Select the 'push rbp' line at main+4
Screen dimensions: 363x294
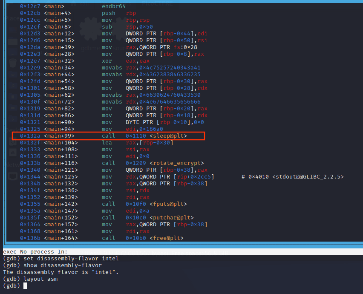78,13
